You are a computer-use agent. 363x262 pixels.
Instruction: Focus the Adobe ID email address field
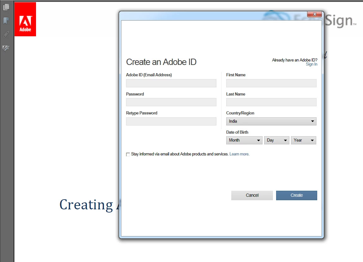pos(171,83)
